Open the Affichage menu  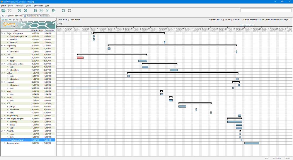pyautogui.click(x=19, y=6)
